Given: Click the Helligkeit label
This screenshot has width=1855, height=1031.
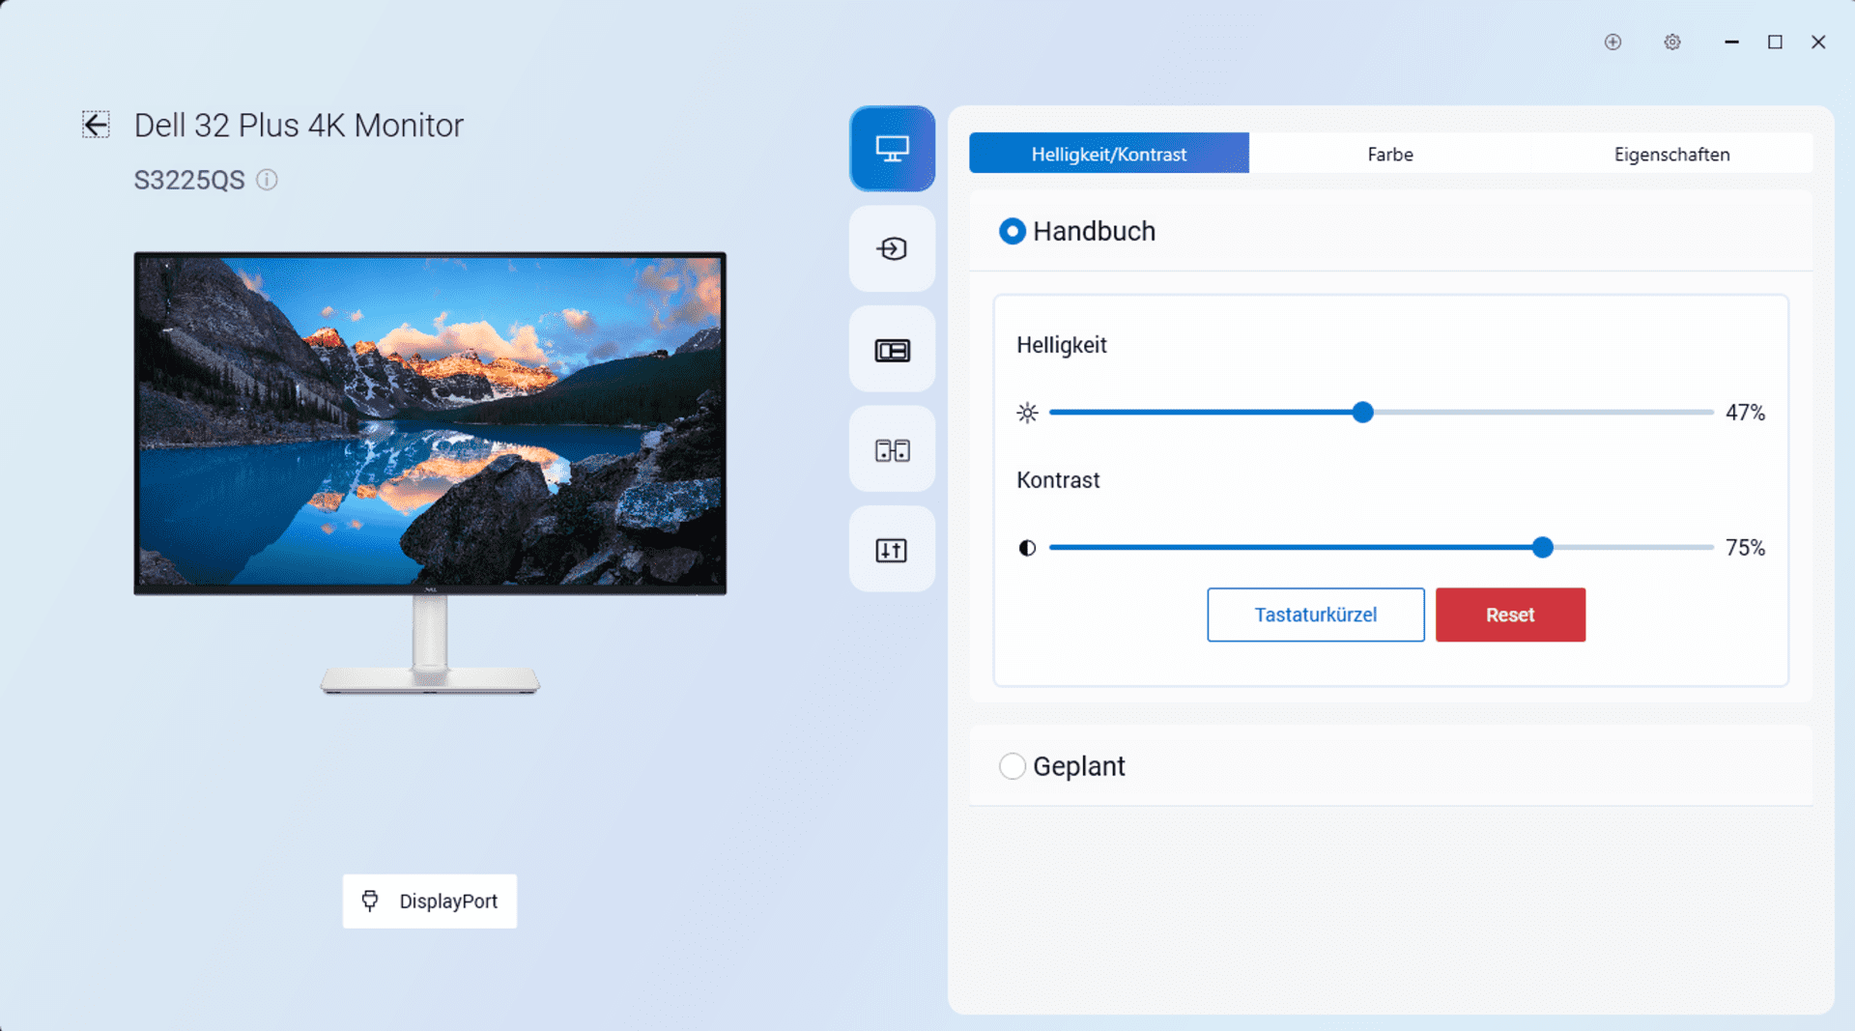Looking at the screenshot, I should tap(1061, 345).
